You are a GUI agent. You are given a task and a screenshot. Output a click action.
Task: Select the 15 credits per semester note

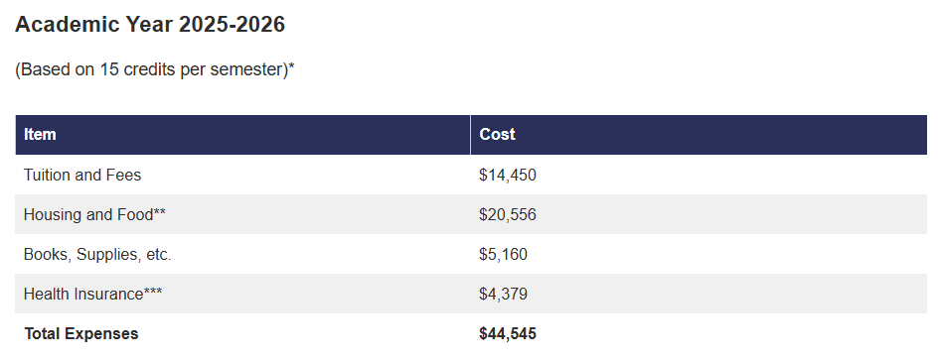[x=155, y=69]
